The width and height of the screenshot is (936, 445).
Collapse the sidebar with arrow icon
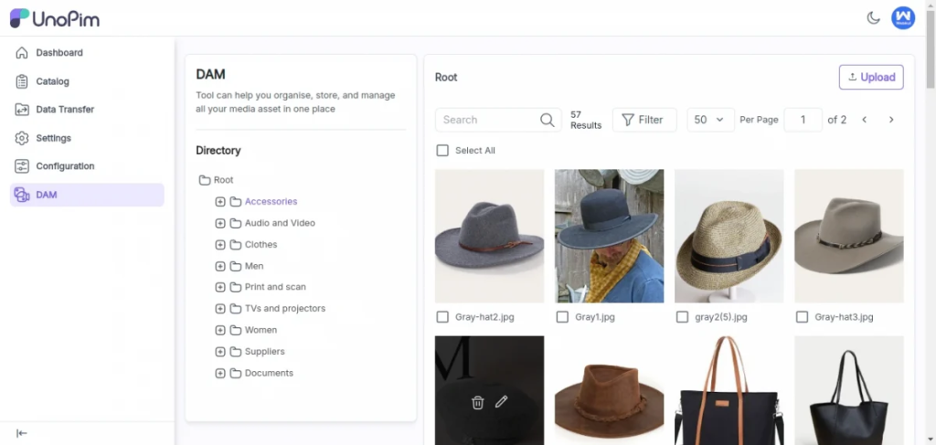[x=22, y=433]
